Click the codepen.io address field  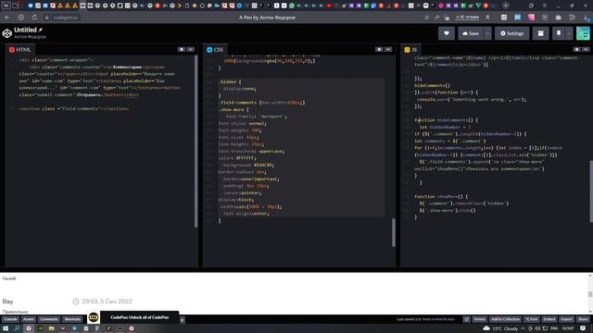tap(66, 18)
